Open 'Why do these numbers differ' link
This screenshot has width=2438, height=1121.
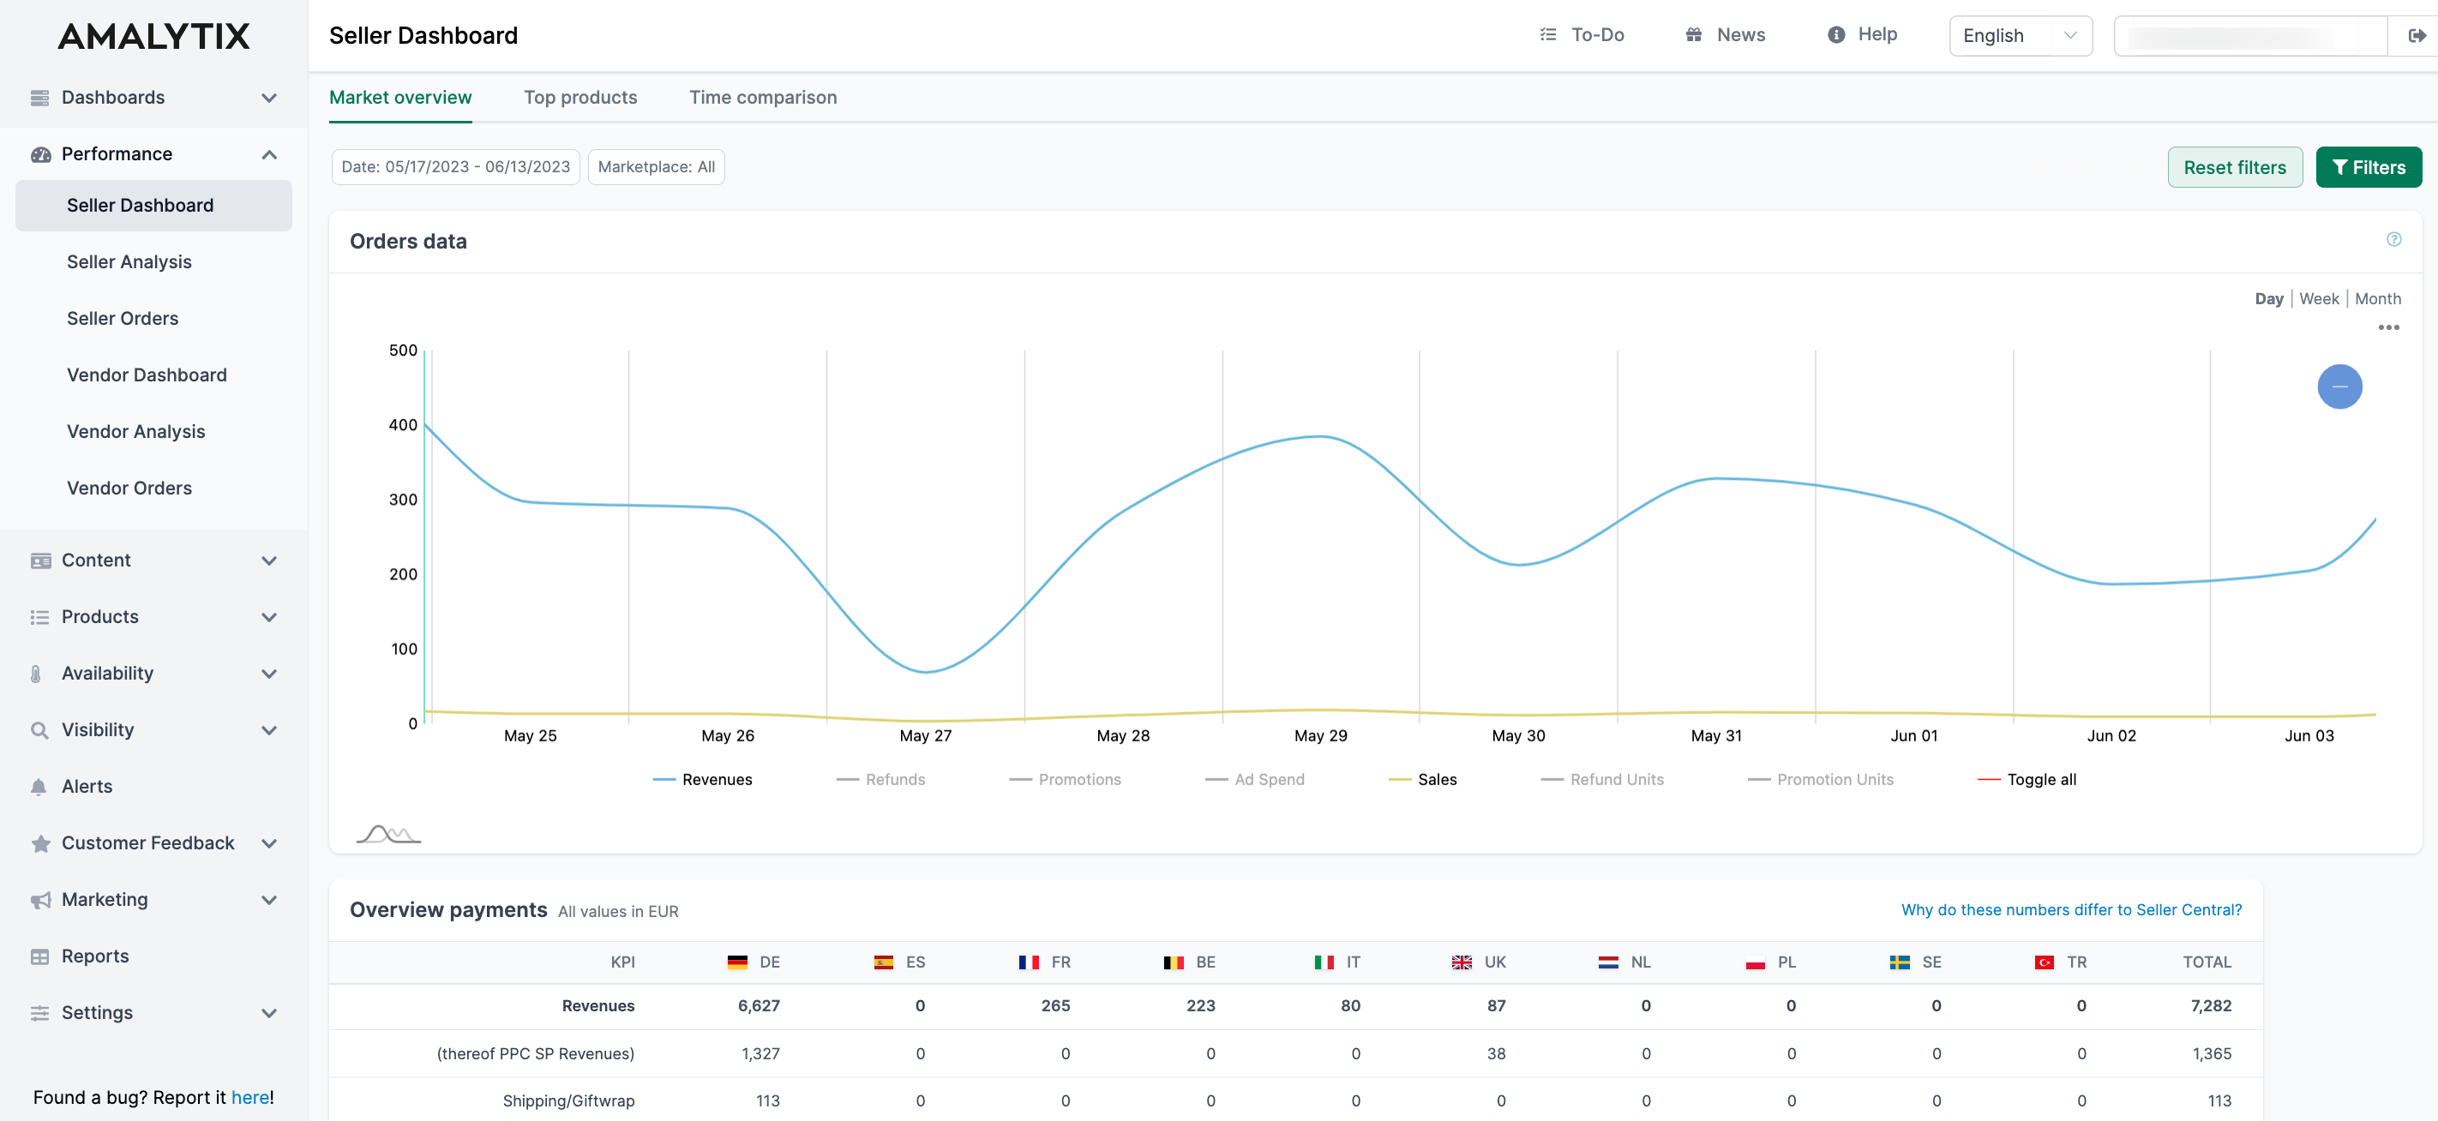pos(2071,910)
